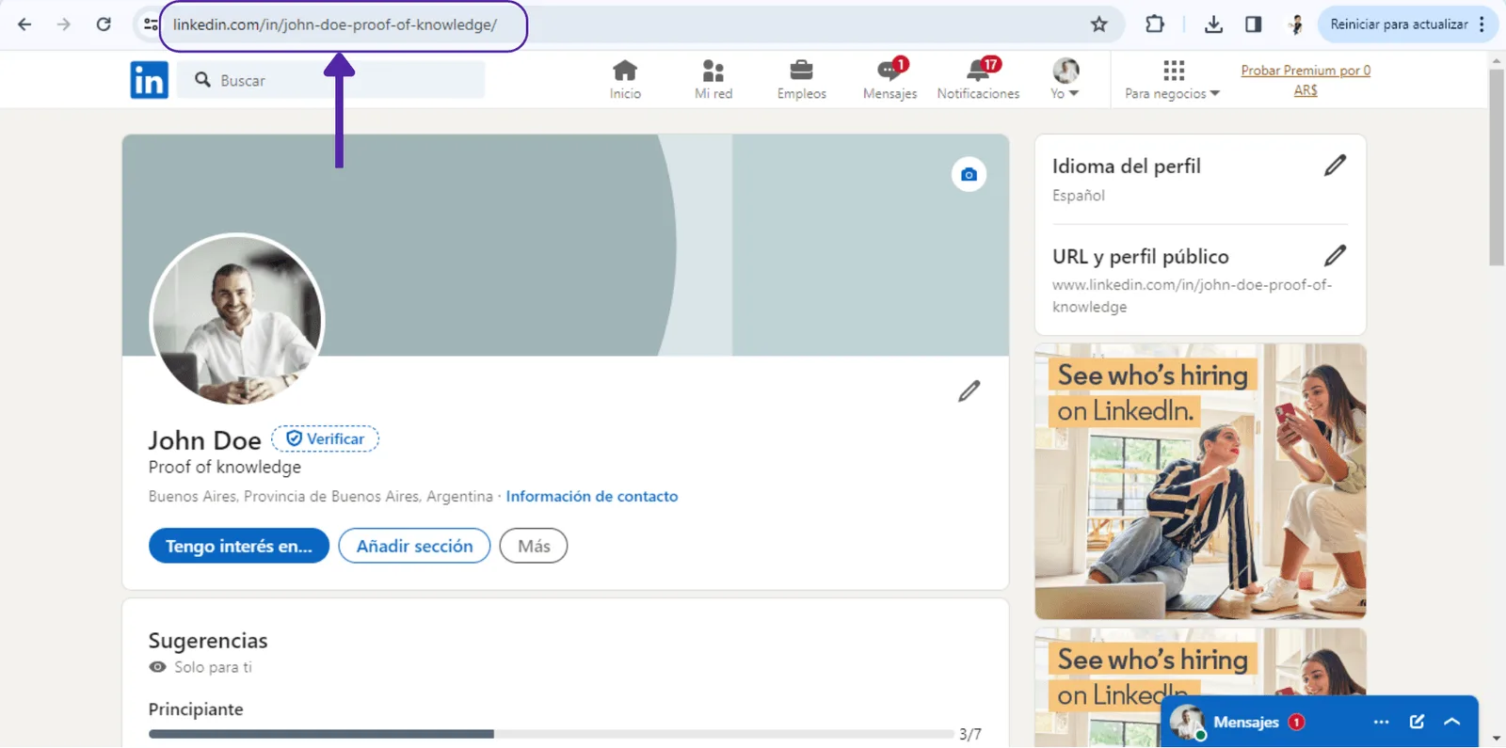The width and height of the screenshot is (1506, 748).
Task: Reload the page with the refresh icon
Action: pos(104,24)
